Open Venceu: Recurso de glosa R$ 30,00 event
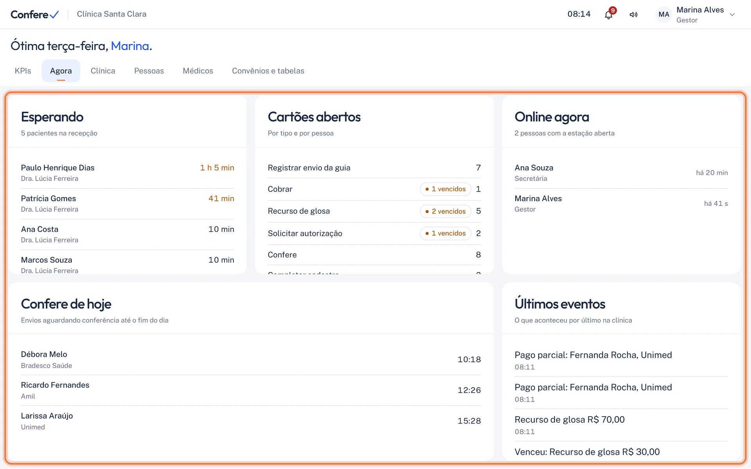Screen dimensions: 751x469 pyautogui.click(x=621, y=452)
